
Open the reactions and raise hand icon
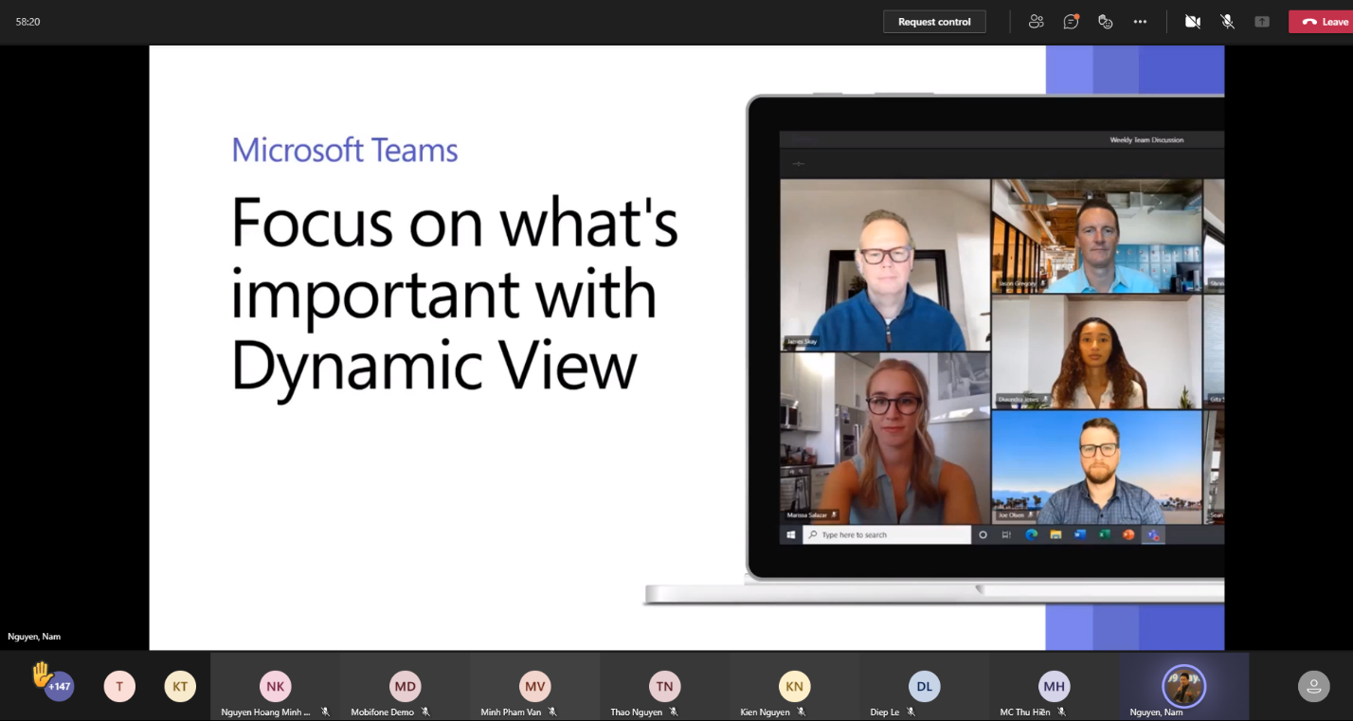(x=1105, y=22)
